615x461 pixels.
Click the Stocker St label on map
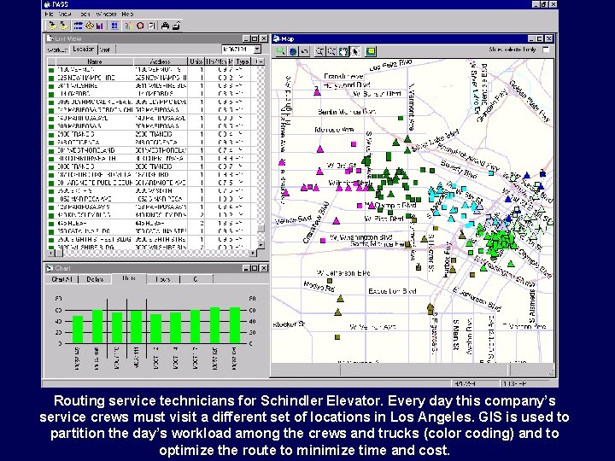coord(289,324)
